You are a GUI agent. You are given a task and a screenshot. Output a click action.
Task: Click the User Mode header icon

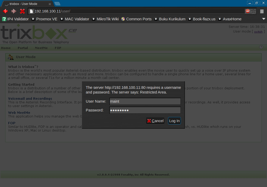11,57
